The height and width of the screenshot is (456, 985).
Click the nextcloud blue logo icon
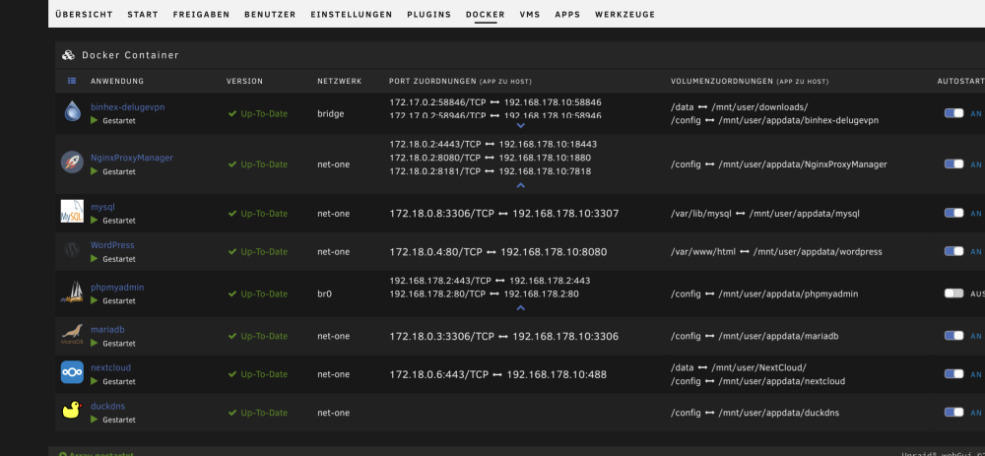(x=72, y=372)
